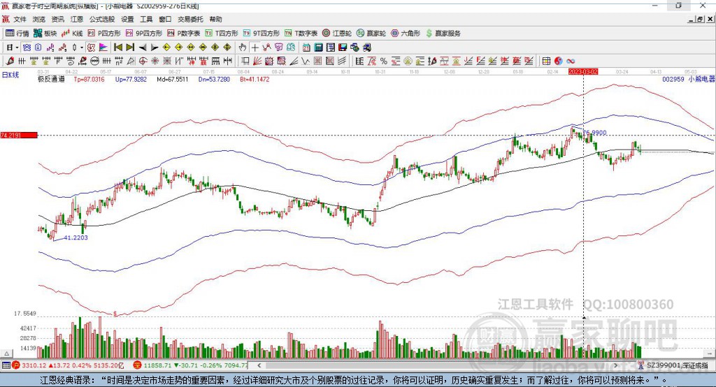716x387 pixels.
Task: Click the SZ399001 深证成指 status entry
Action: click(x=677, y=365)
